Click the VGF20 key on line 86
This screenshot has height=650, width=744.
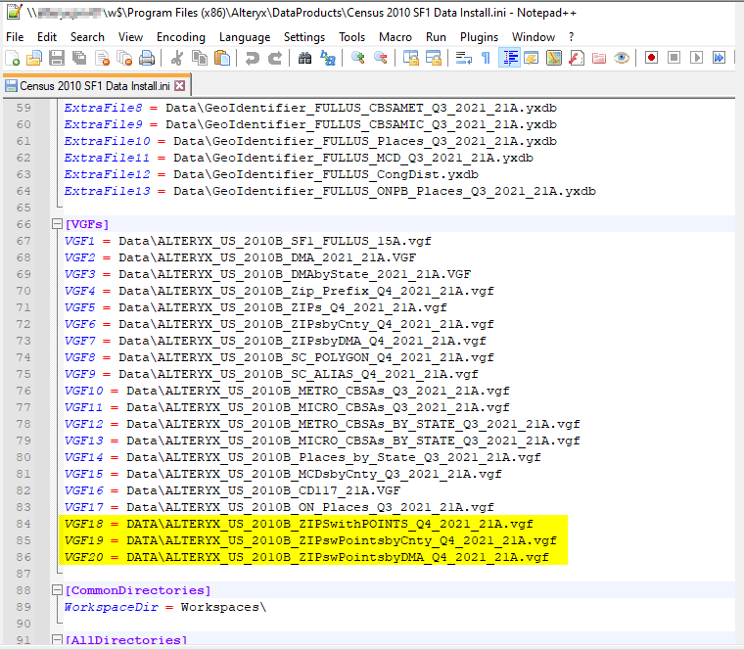(x=83, y=557)
